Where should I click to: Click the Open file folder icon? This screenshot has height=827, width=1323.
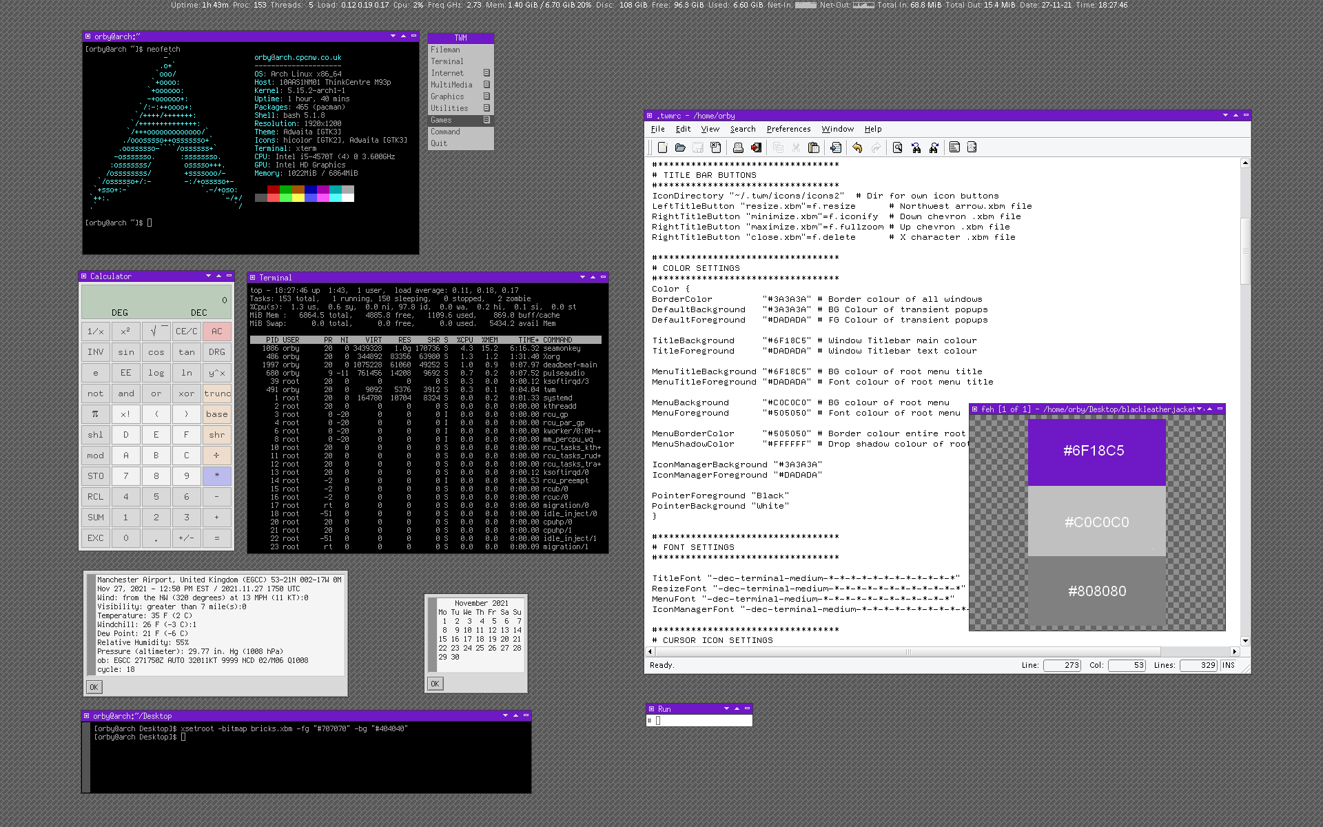(680, 147)
